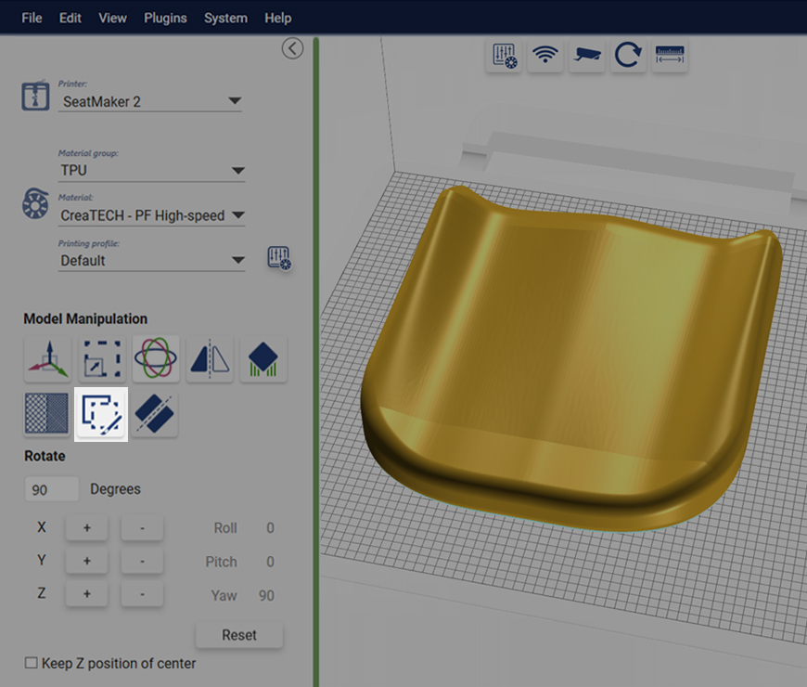This screenshot has height=687, width=807.
Task: Click the measure ruler icon
Action: [x=670, y=55]
